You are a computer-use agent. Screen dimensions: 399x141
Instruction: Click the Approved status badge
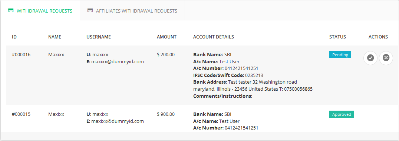point(342,114)
